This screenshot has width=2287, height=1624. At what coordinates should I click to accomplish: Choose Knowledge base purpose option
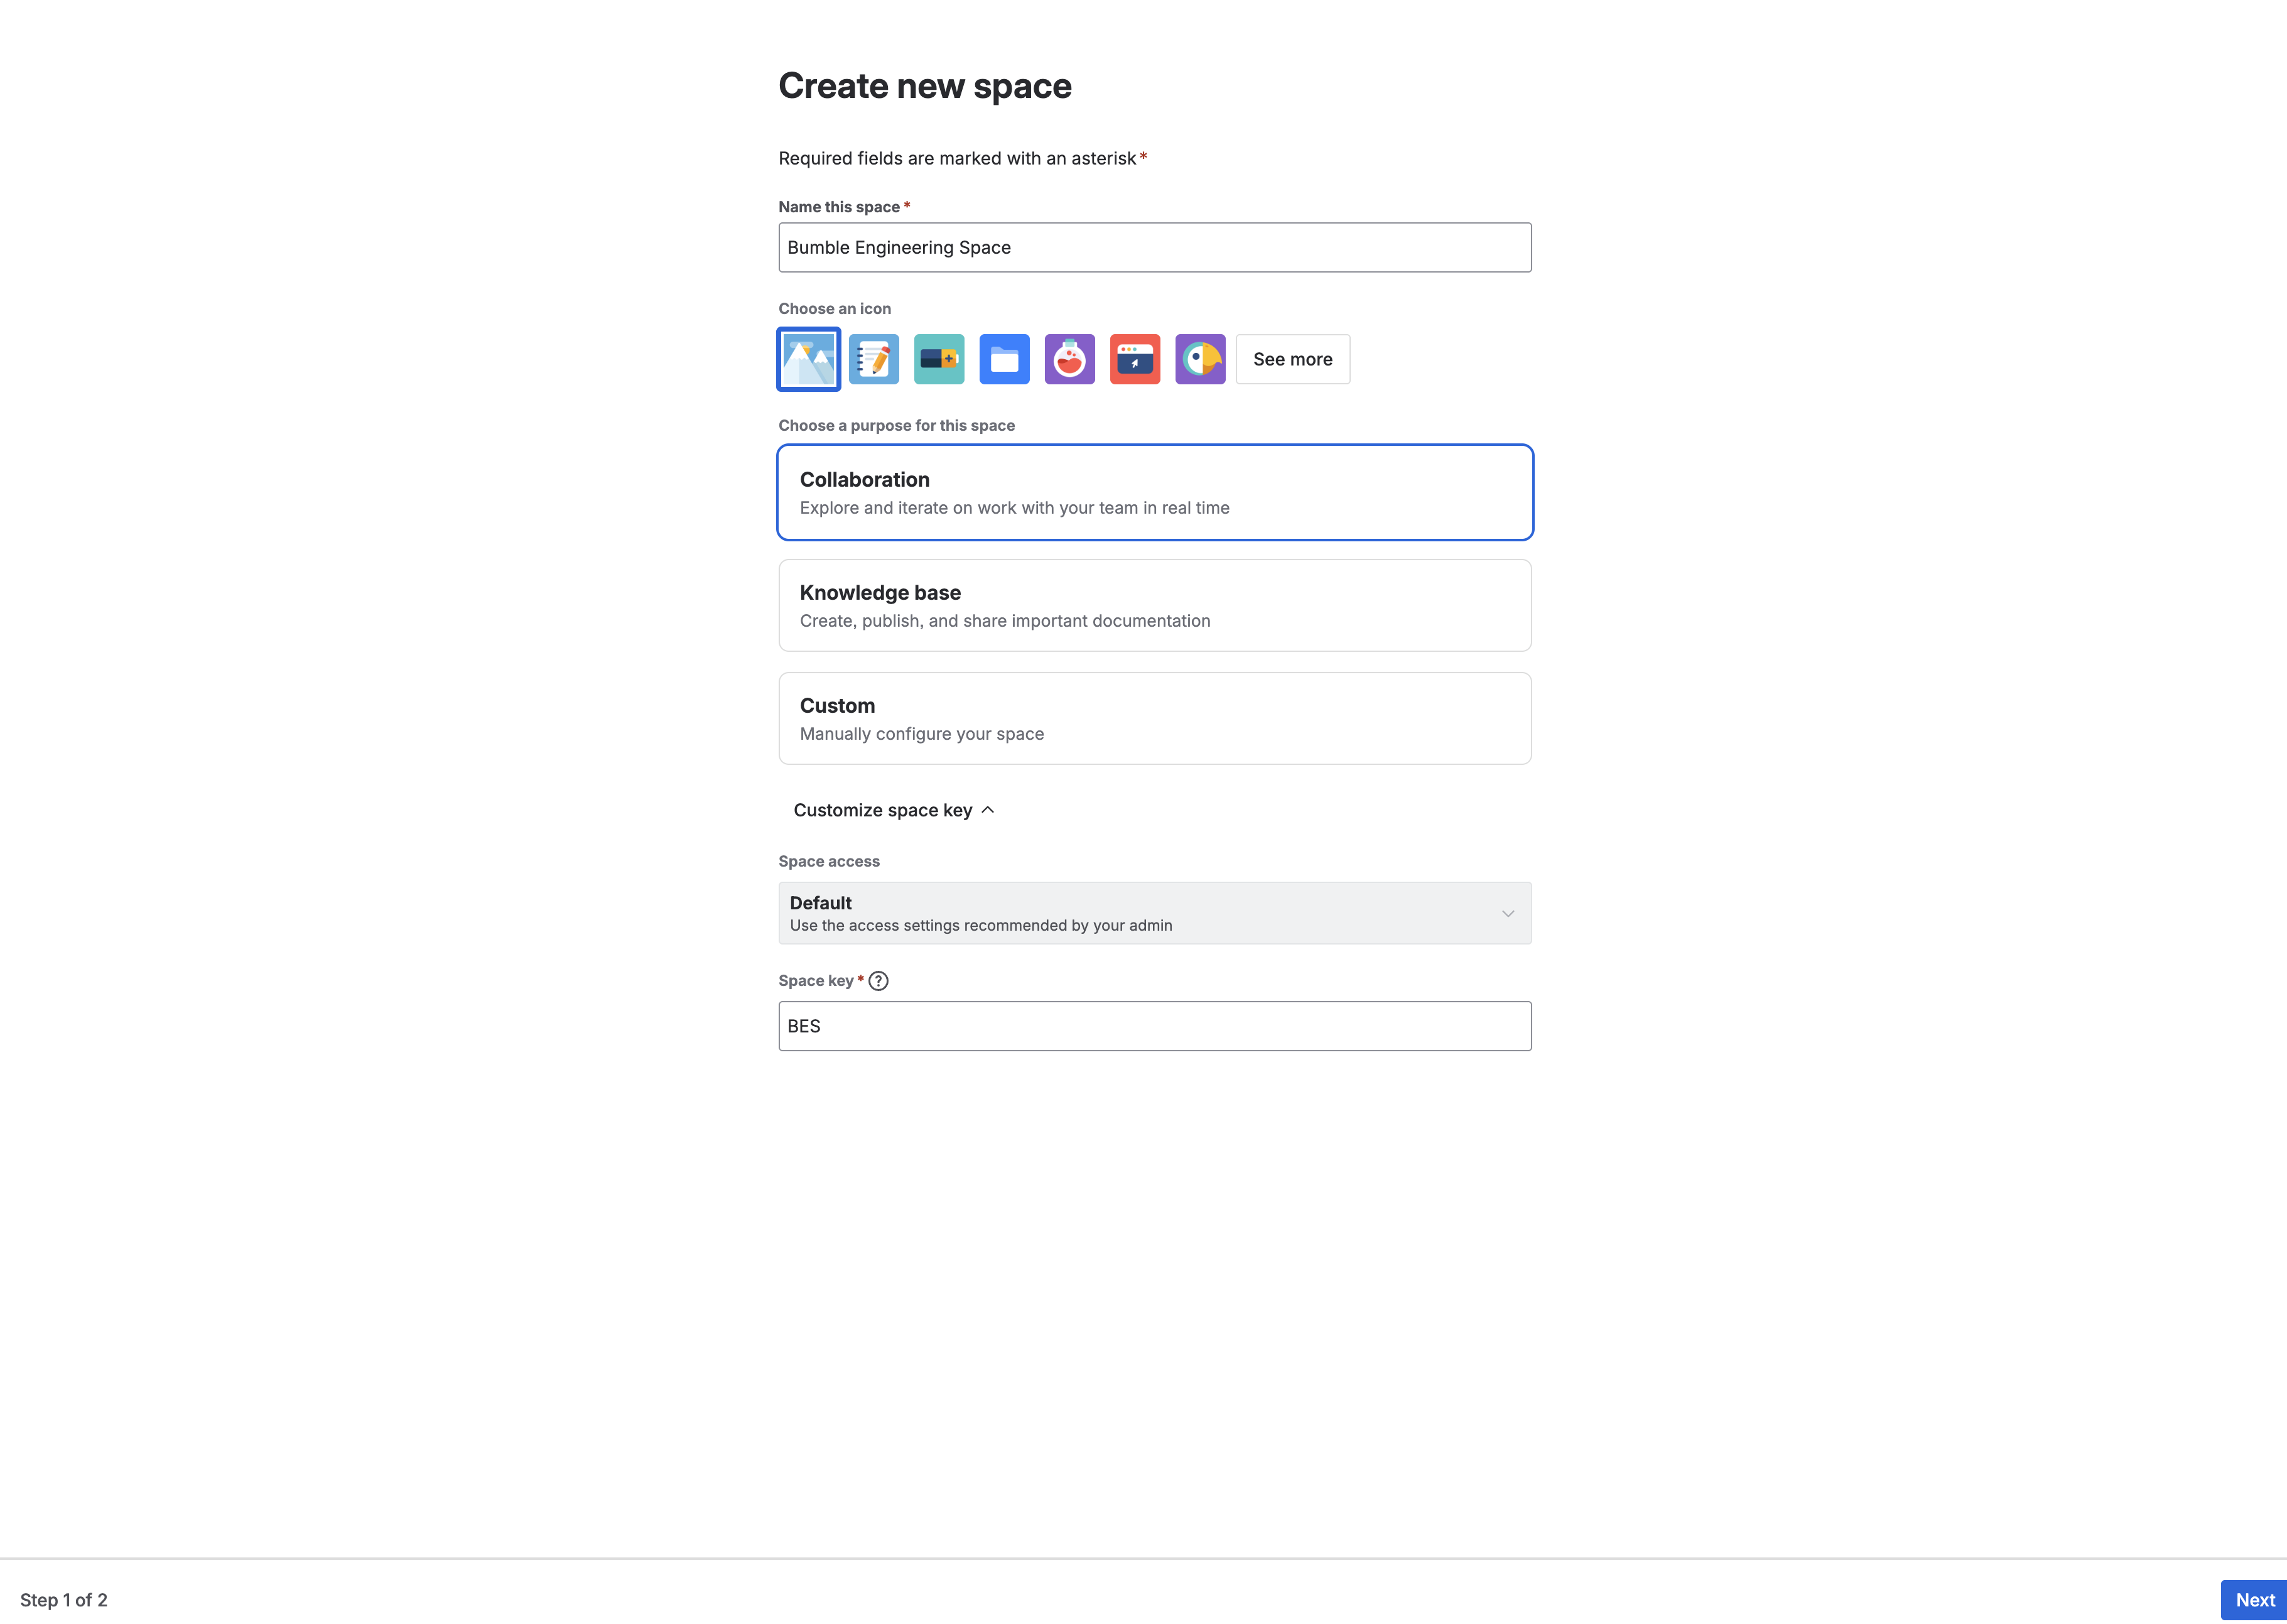tap(1155, 605)
